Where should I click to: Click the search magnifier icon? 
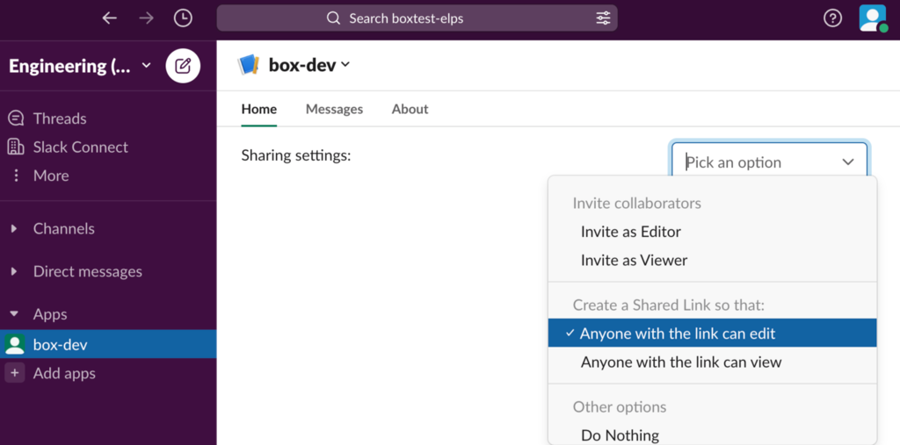(x=333, y=18)
